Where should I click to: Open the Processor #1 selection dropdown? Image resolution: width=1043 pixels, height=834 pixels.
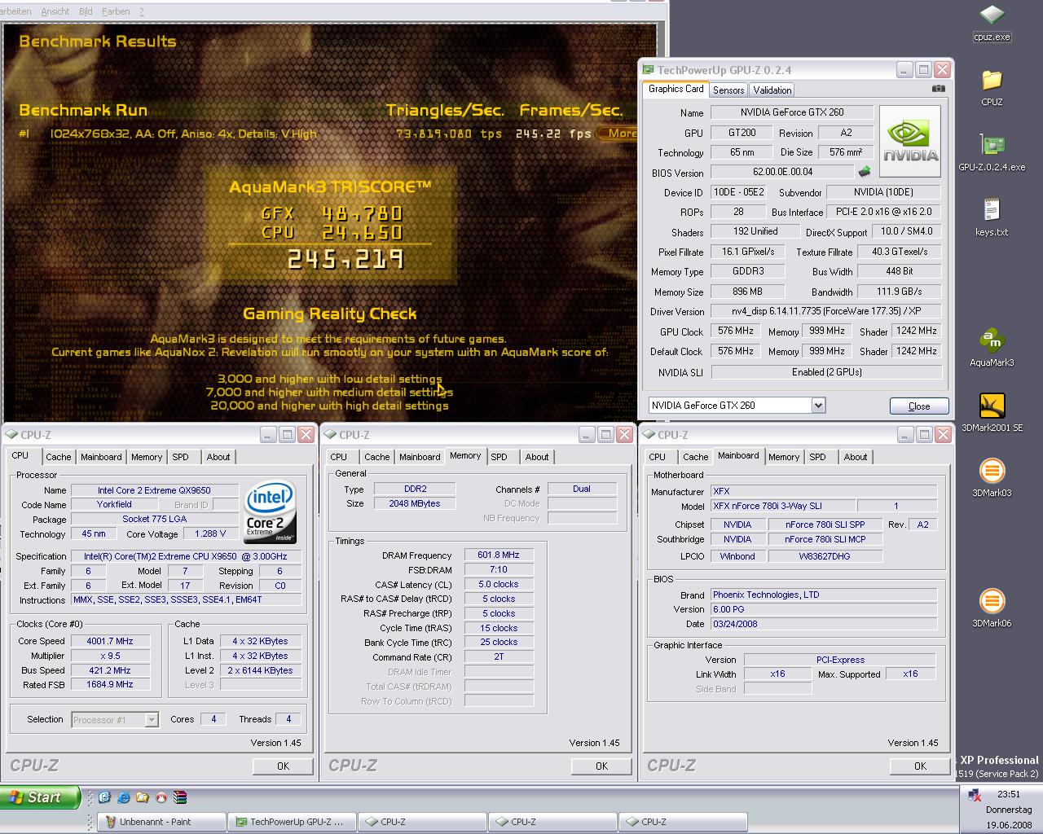(151, 719)
